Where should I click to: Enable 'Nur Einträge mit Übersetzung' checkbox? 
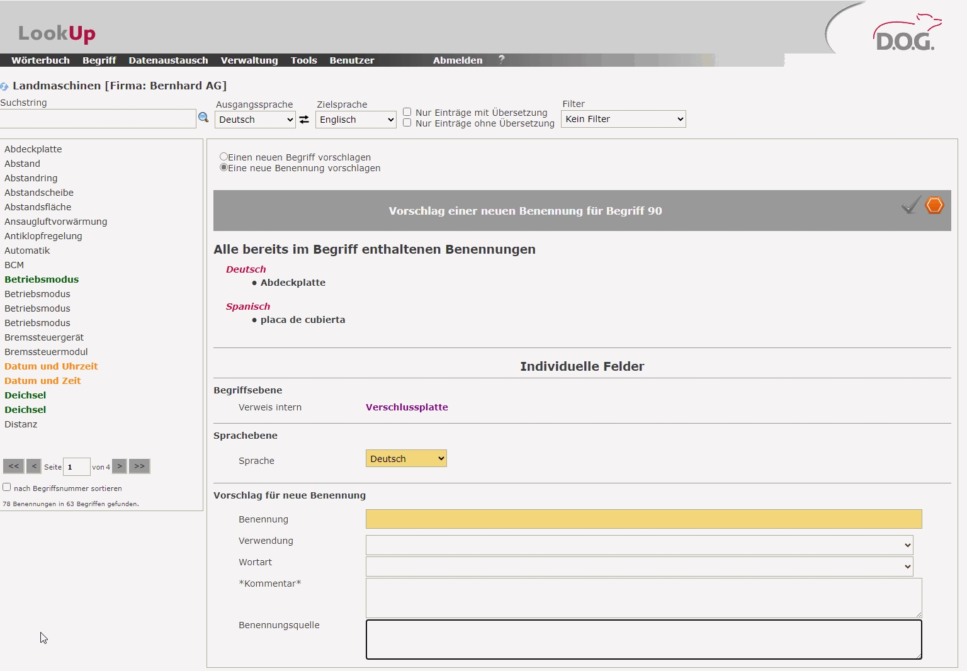[407, 112]
